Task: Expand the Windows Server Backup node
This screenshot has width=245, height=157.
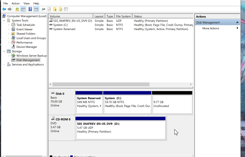Action: click(x=9, y=55)
